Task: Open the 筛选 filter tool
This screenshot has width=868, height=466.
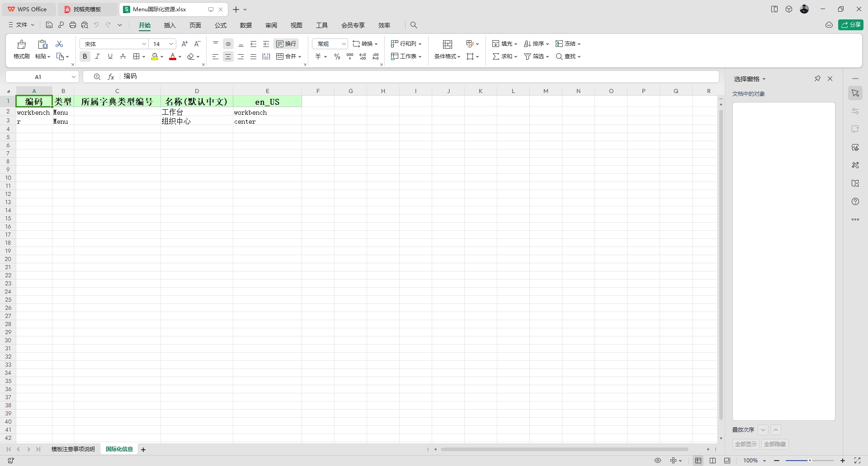Action: pyautogui.click(x=535, y=56)
